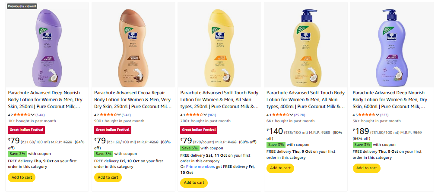Add Deep Nourish 600ml lotion to cart
This screenshot has height=192, width=441.
(367, 168)
